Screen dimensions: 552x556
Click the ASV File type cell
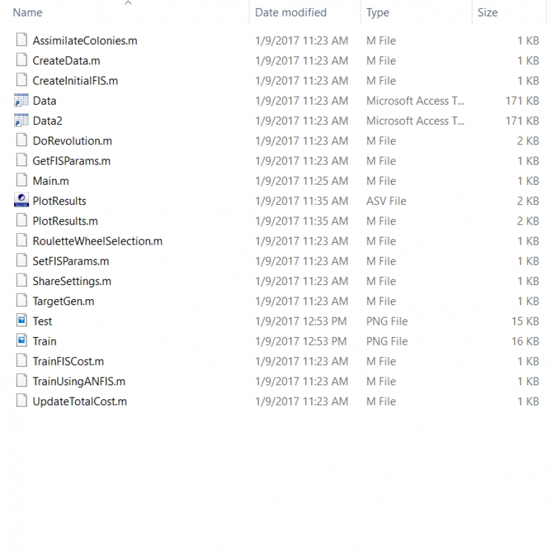point(386,201)
